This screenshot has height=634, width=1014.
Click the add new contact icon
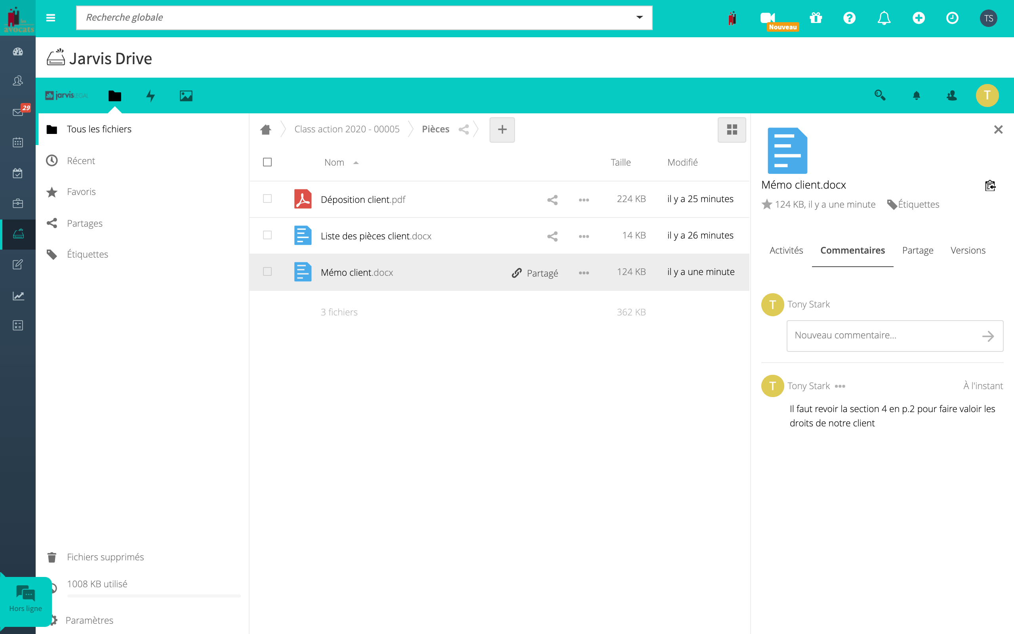tap(951, 95)
